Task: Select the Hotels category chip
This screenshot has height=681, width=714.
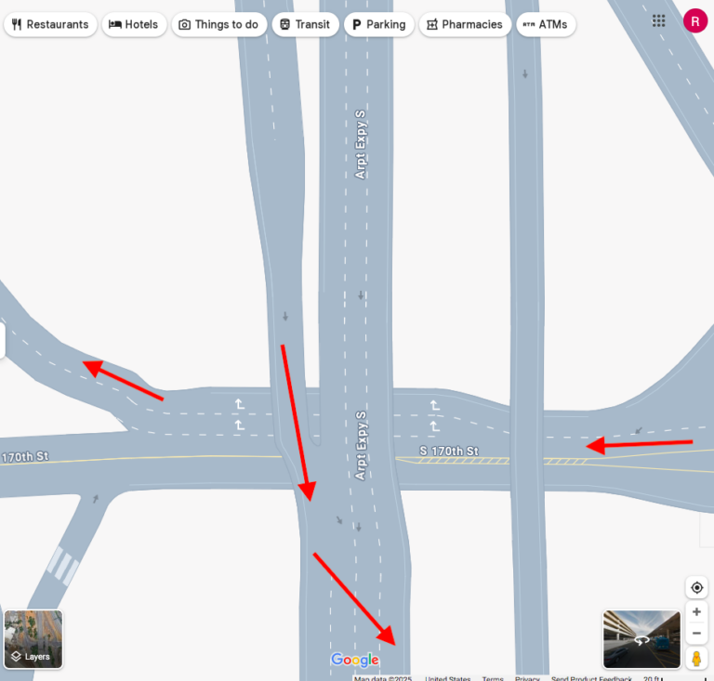Action: [x=134, y=24]
